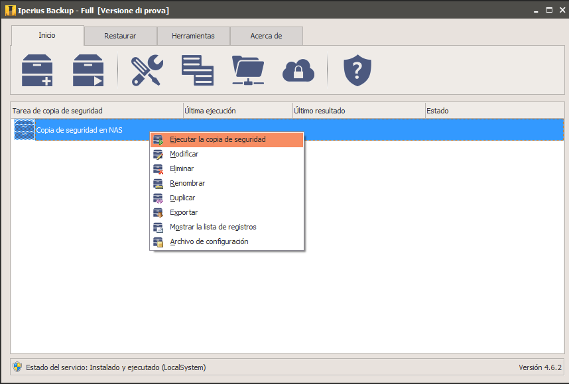
Task: Switch to the Inicio tab
Action: pyautogui.click(x=48, y=35)
